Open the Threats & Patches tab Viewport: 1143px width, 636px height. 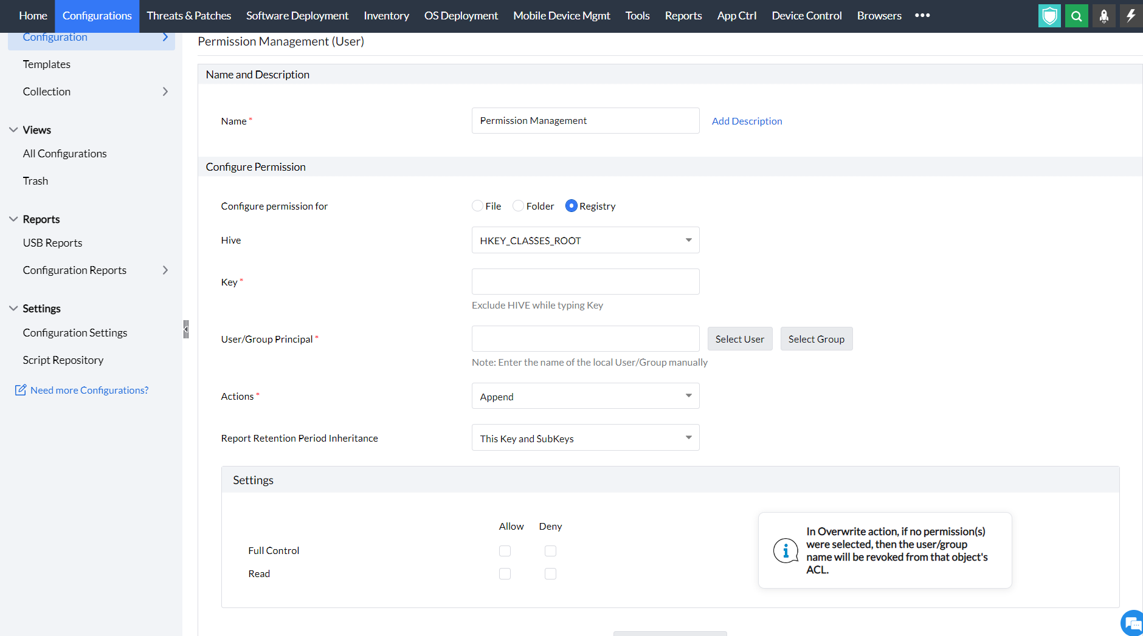188,16
